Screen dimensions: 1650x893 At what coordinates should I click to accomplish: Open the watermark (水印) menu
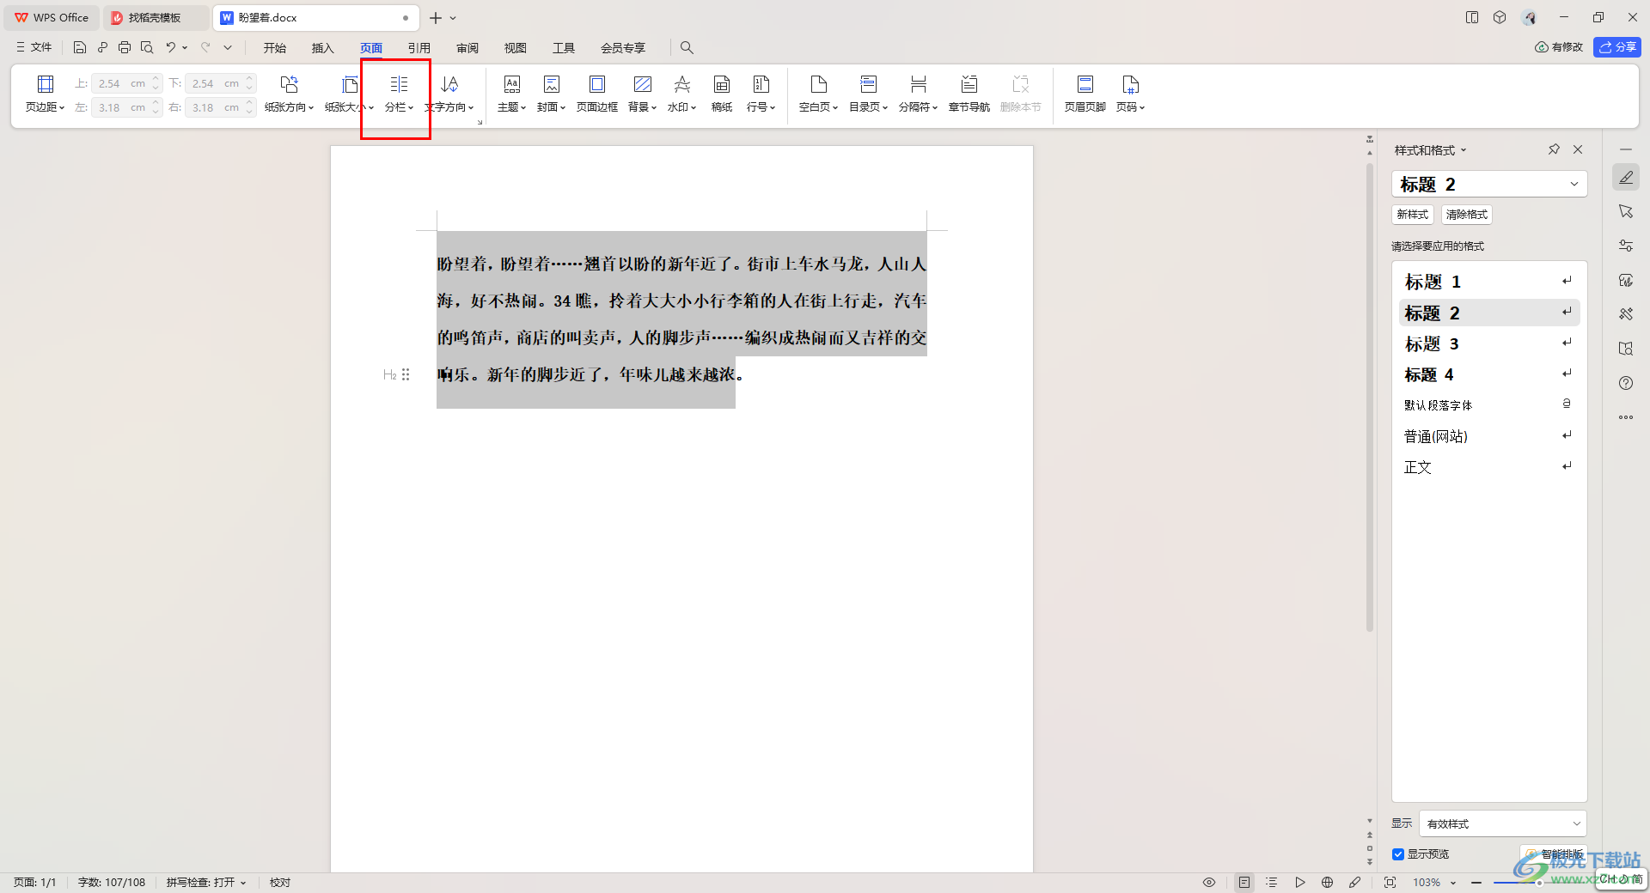(681, 93)
